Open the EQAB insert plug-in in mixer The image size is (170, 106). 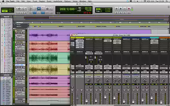click(108, 41)
